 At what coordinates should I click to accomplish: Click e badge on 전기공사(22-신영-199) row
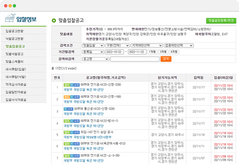click(72, 97)
